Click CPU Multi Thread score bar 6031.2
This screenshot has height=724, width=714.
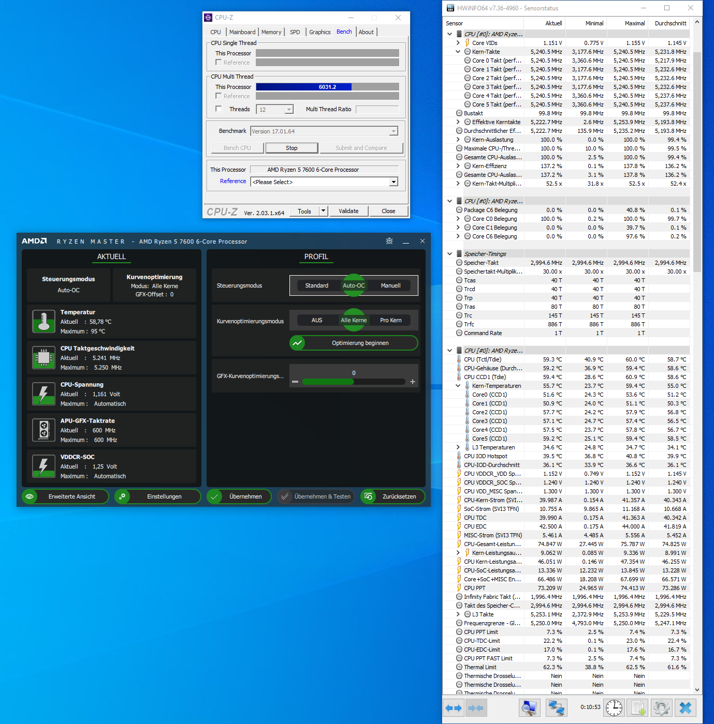pyautogui.click(x=327, y=87)
